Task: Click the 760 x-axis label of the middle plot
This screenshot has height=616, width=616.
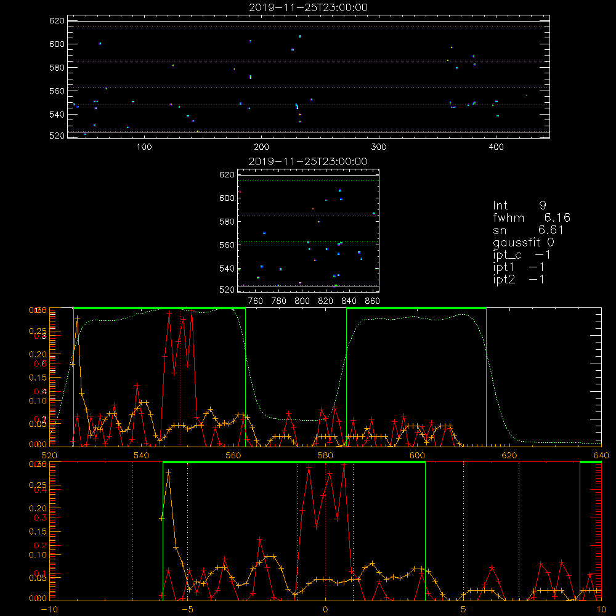Action: [x=256, y=301]
